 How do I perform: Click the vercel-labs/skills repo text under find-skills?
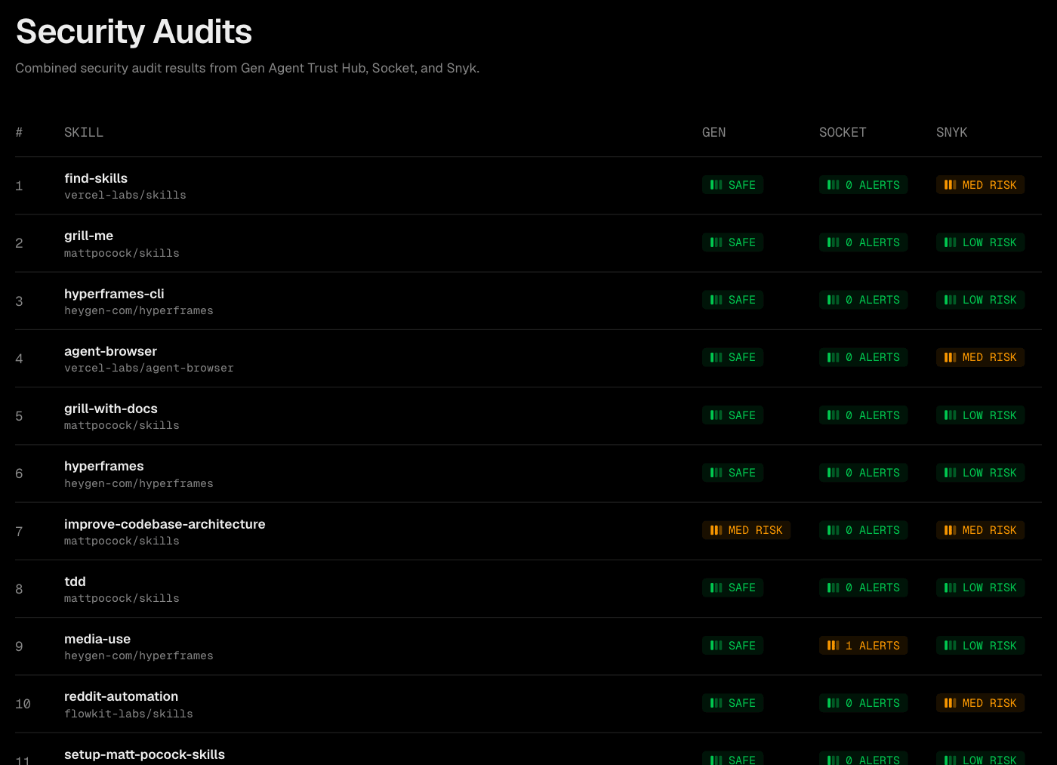[125, 195]
